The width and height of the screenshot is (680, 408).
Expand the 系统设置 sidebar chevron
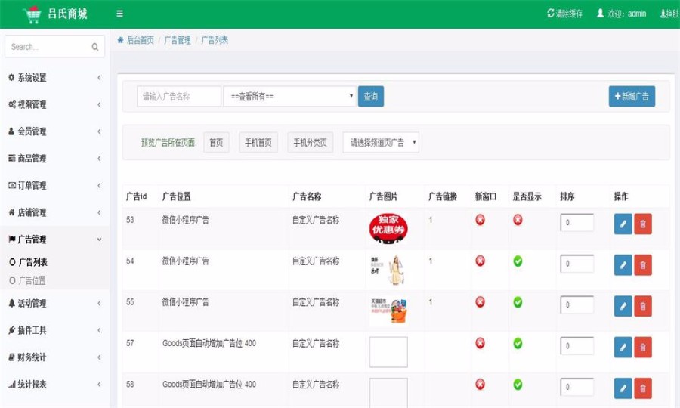click(x=99, y=78)
